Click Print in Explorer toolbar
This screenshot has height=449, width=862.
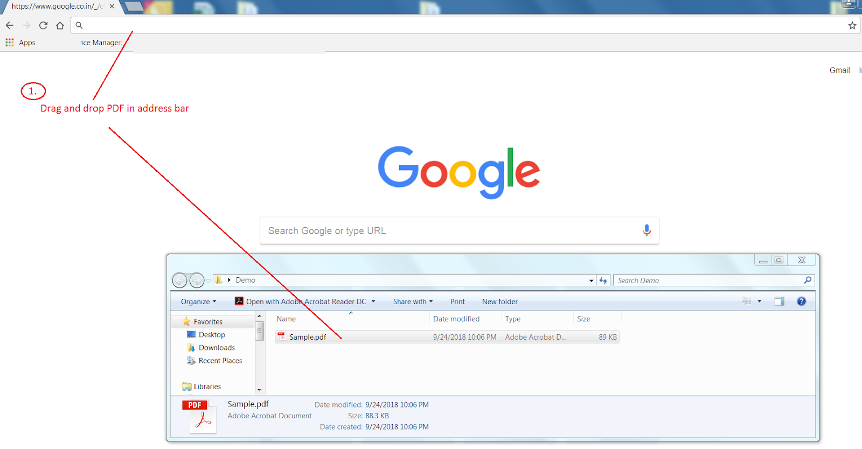point(457,301)
